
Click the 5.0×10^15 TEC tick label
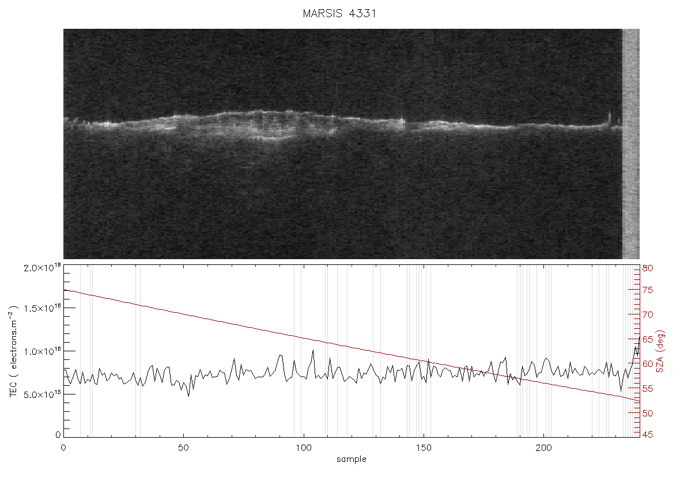(42, 394)
